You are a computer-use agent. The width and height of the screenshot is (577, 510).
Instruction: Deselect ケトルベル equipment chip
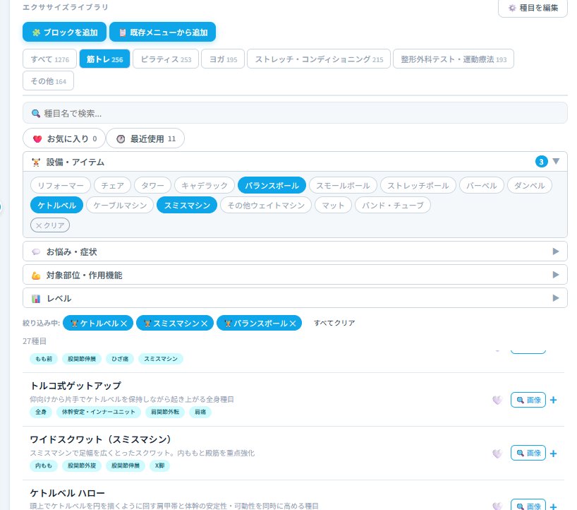56,206
